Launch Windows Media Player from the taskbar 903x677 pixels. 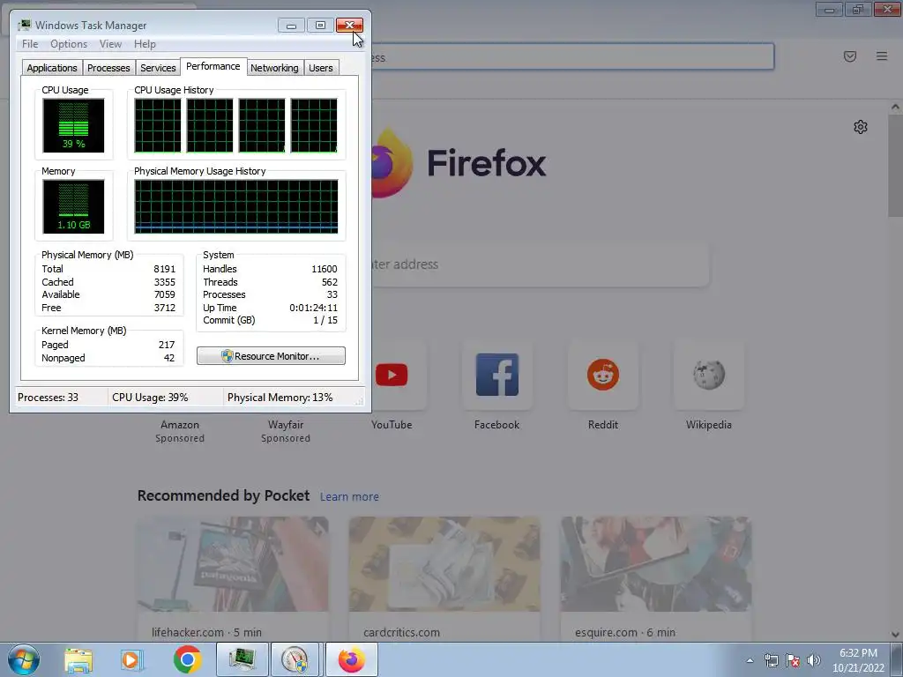132,659
